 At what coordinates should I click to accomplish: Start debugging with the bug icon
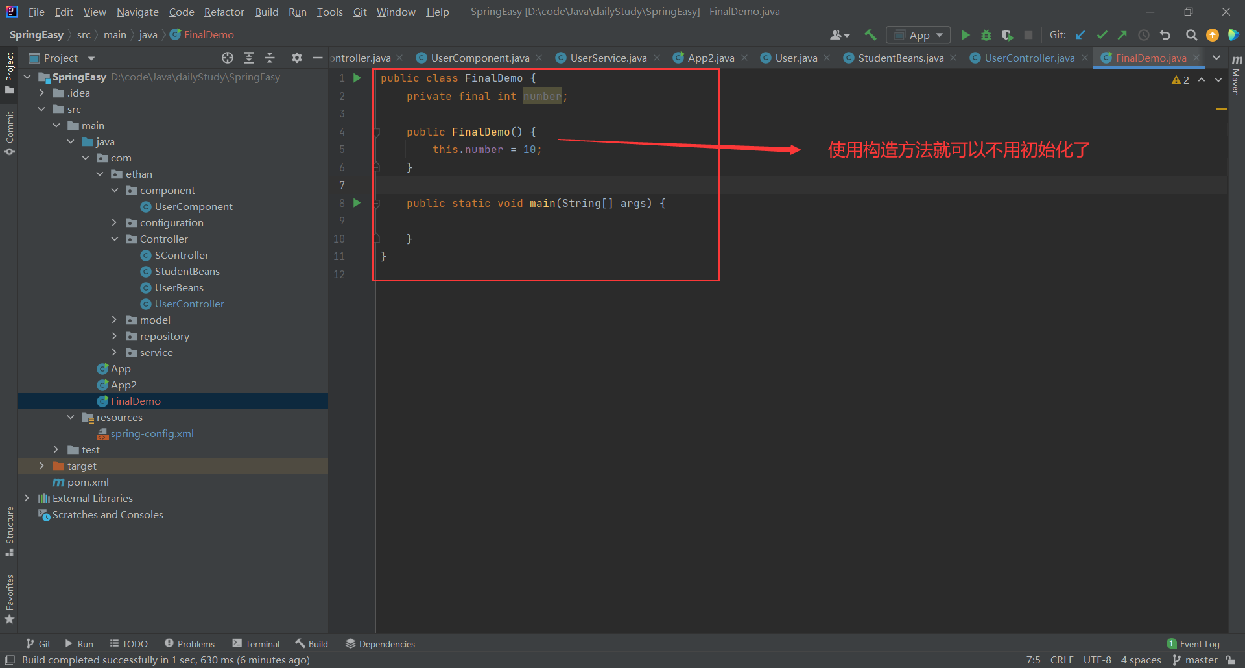pos(986,35)
